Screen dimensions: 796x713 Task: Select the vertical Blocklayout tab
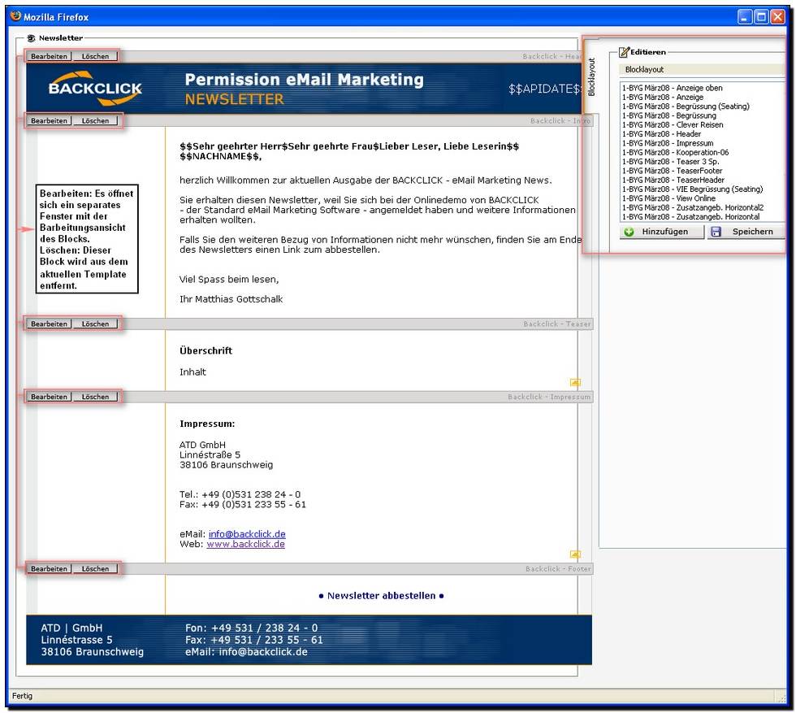point(591,76)
